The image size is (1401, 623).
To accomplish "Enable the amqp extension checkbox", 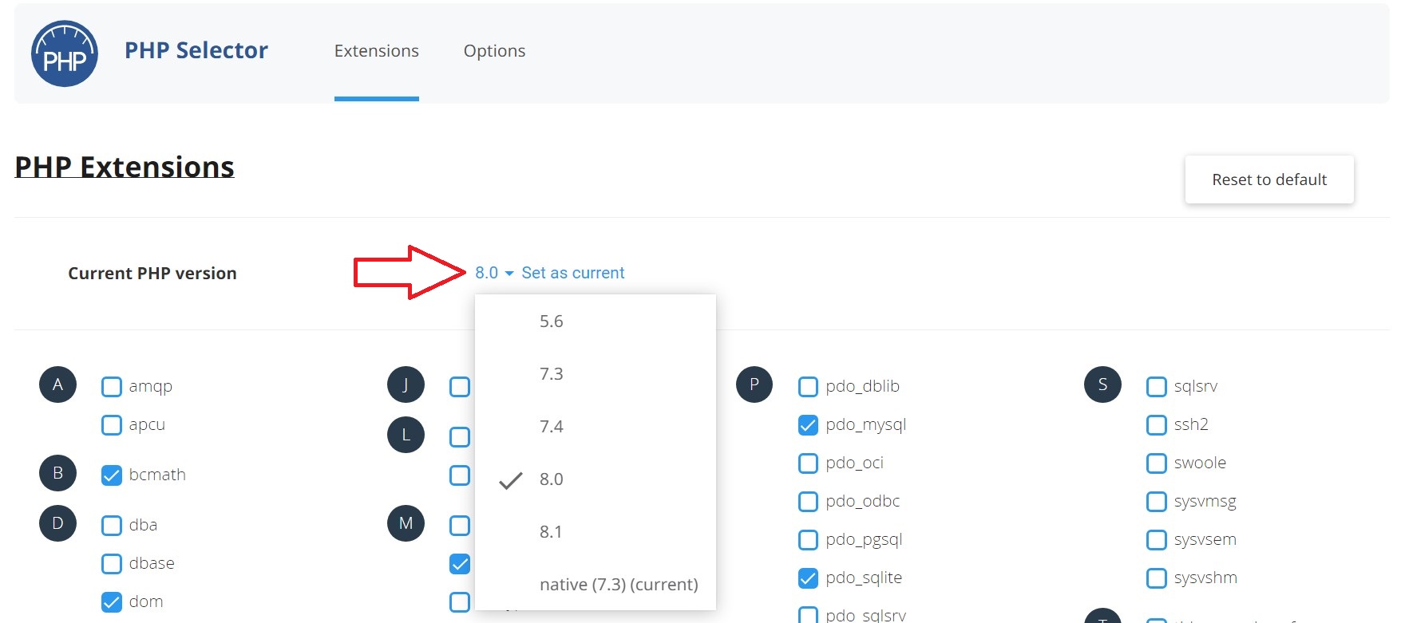I will [x=112, y=387].
